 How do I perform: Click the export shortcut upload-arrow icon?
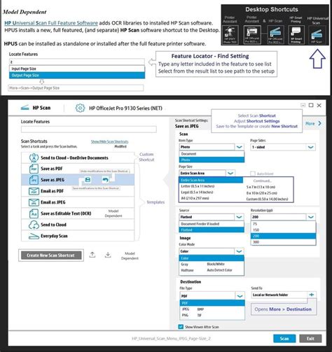tap(92, 255)
